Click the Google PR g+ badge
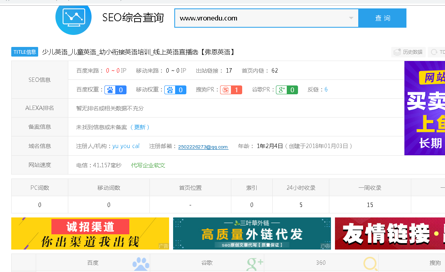Viewport: 445px width, 272px height. click(x=287, y=90)
